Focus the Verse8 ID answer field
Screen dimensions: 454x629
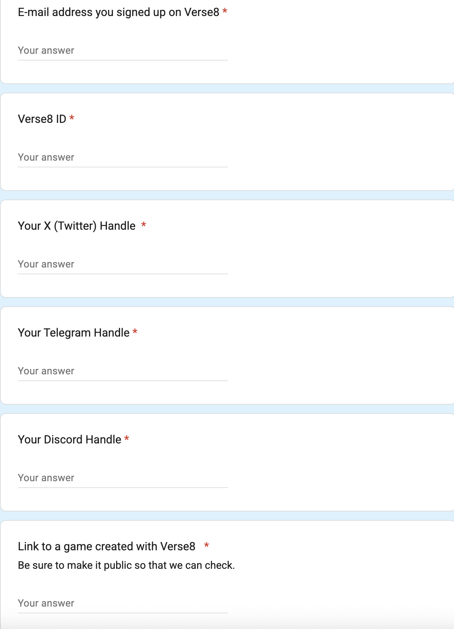tap(123, 157)
